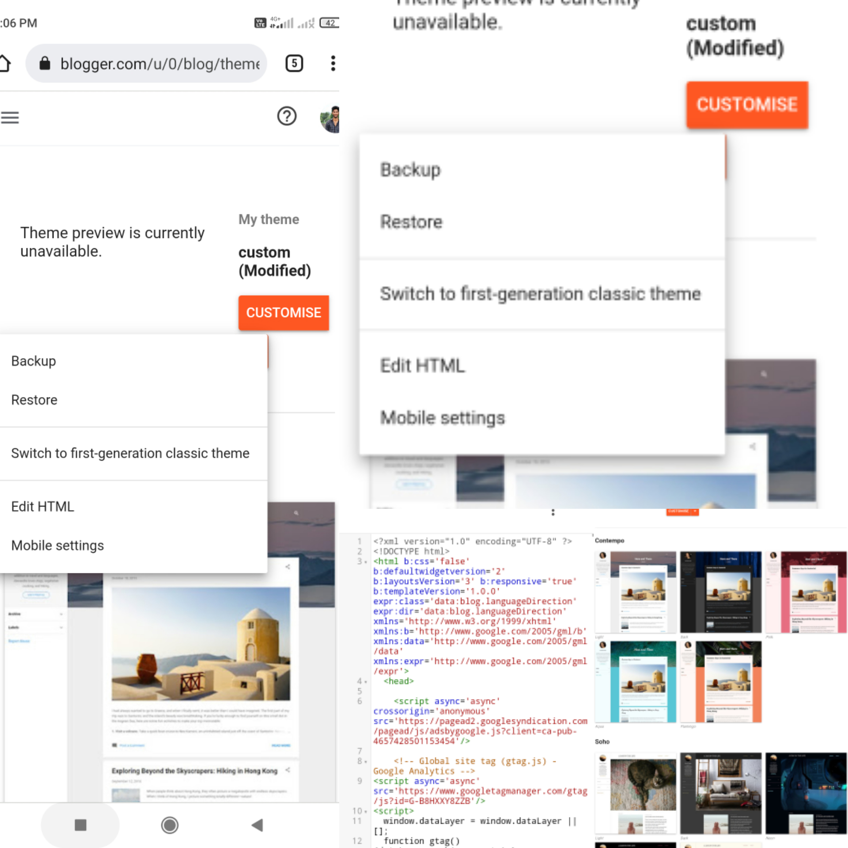
Task: Choose Switch to first-generation classic theme in phone menu
Action: coord(134,453)
